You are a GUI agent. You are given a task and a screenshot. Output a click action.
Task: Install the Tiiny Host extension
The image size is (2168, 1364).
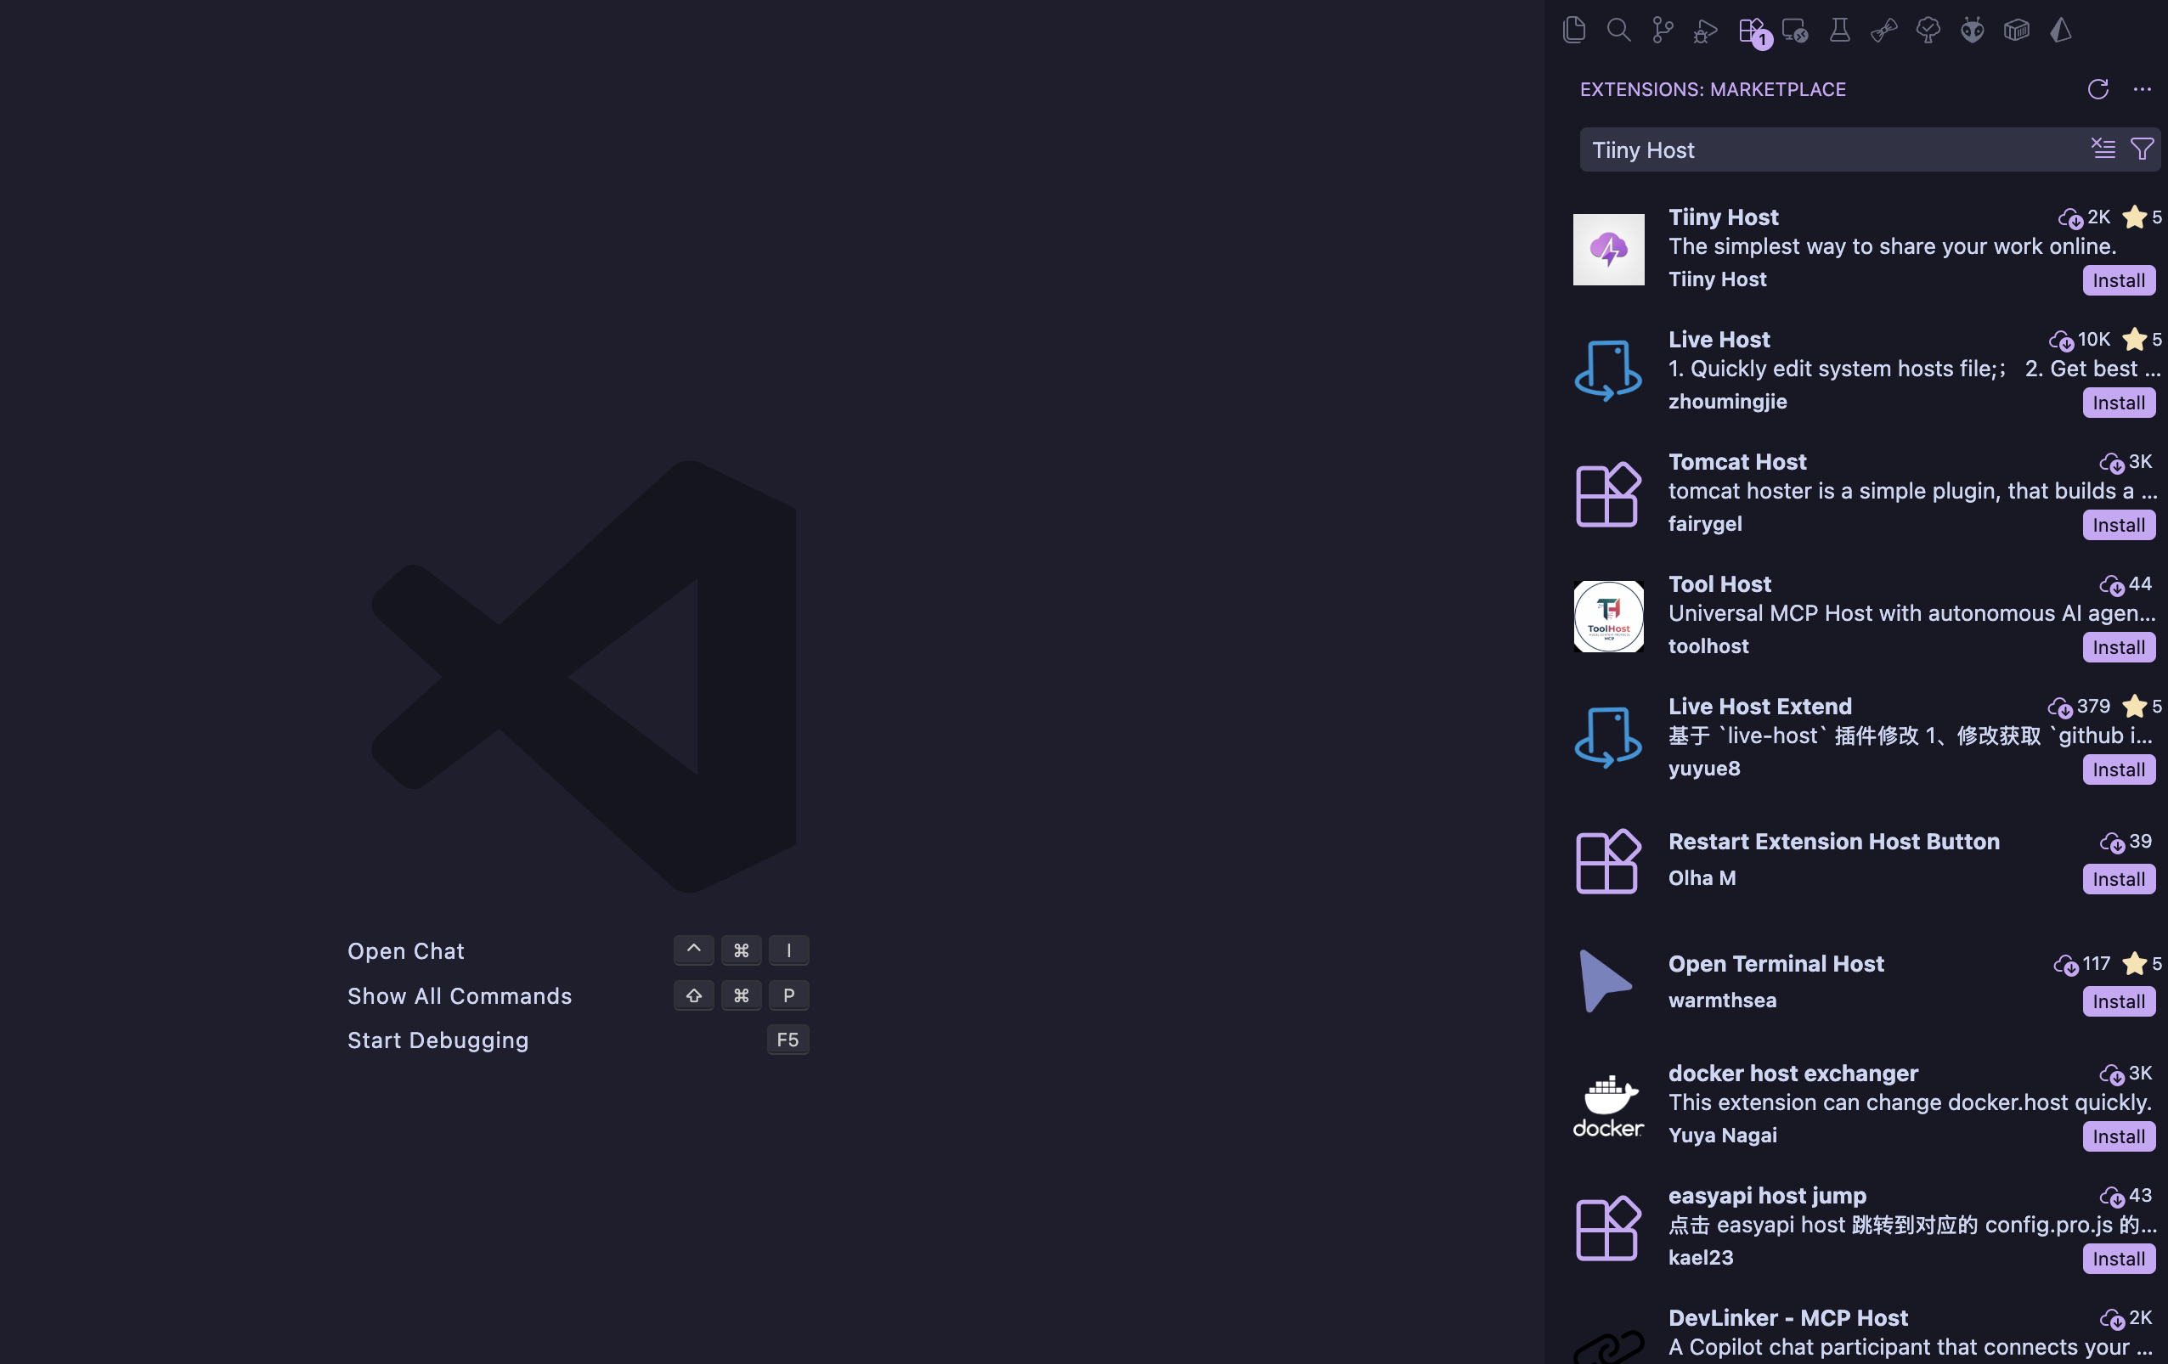click(x=2118, y=280)
